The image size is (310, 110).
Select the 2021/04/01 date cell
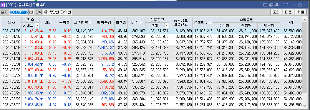pyautogui.click(x=11, y=59)
